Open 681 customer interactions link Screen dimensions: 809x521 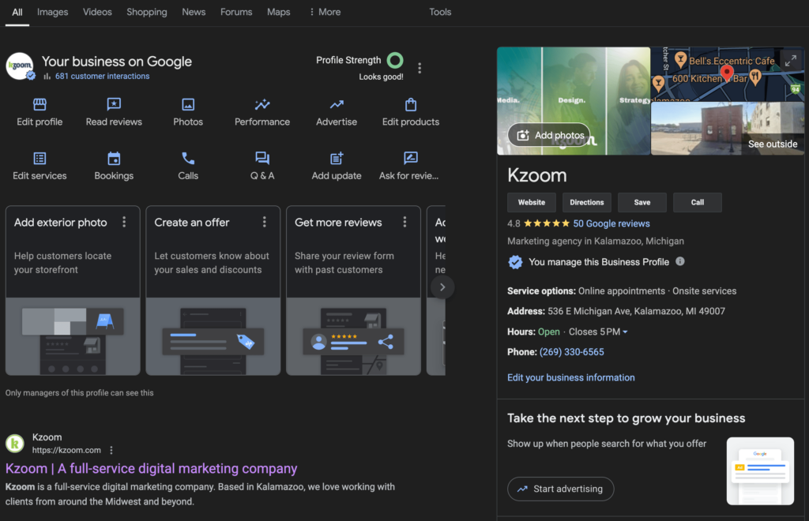(102, 77)
